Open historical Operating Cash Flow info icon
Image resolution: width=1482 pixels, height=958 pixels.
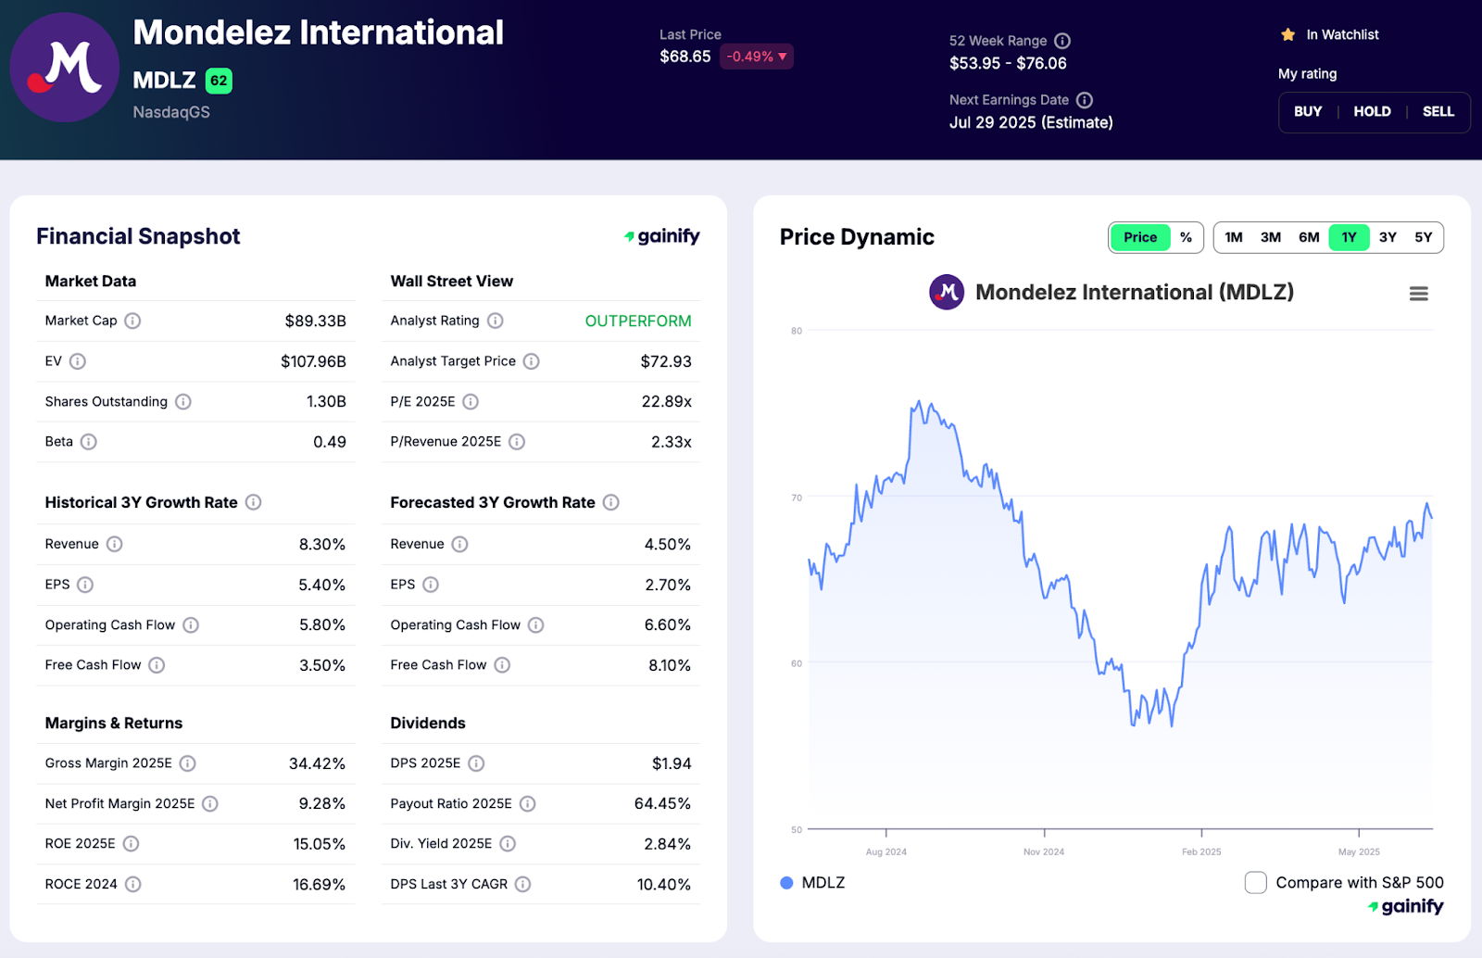point(191,624)
